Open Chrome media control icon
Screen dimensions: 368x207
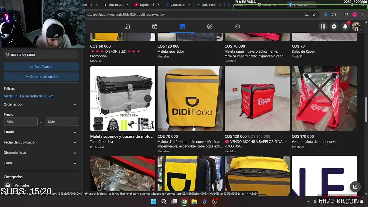pyautogui.click(x=346, y=14)
